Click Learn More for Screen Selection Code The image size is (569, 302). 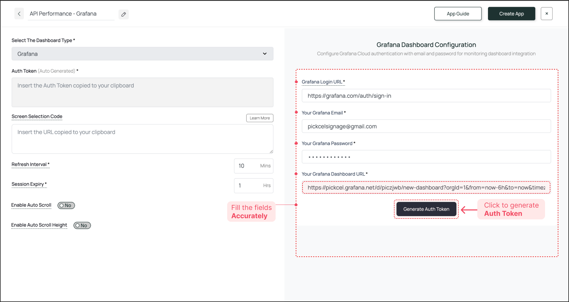[x=260, y=118]
